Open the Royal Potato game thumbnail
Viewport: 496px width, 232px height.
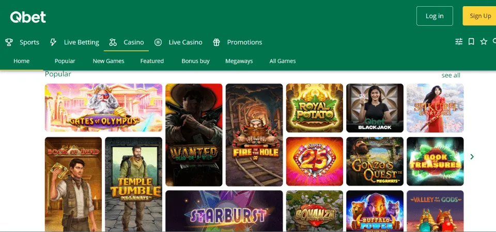(314, 108)
